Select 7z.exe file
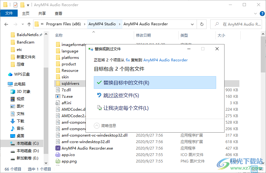This screenshot has height=173, width=266. pos(64,97)
